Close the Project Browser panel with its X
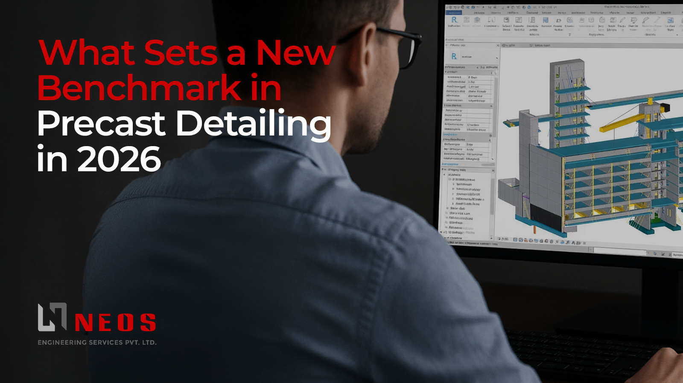Viewport: 683px width, 383px height. (x=493, y=170)
